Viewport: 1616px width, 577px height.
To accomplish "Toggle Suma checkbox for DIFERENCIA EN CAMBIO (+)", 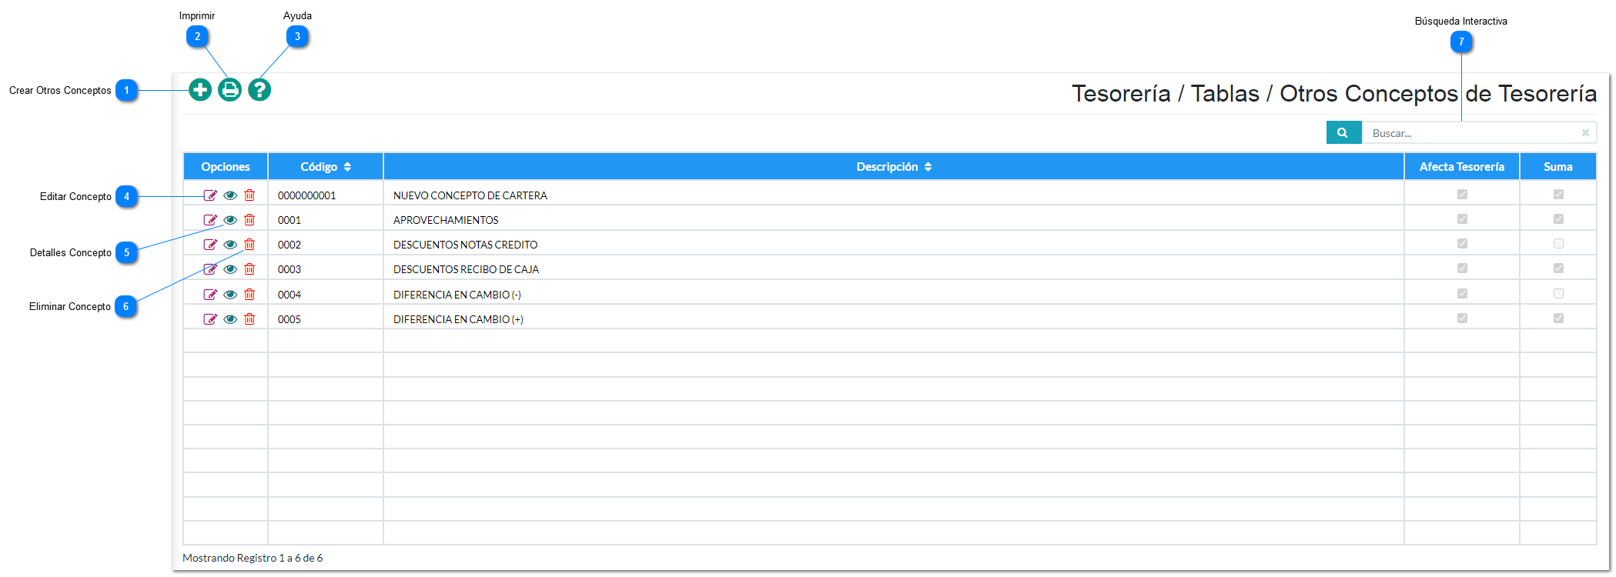I will click(1558, 319).
